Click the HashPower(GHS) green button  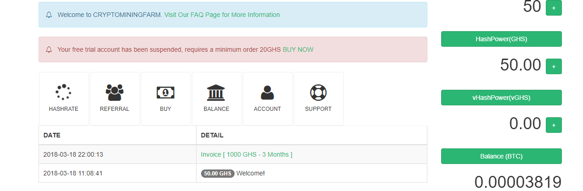501,39
